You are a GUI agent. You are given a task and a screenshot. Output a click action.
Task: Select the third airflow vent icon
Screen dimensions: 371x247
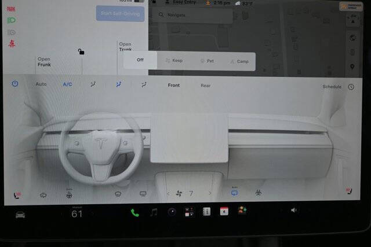coord(144,84)
